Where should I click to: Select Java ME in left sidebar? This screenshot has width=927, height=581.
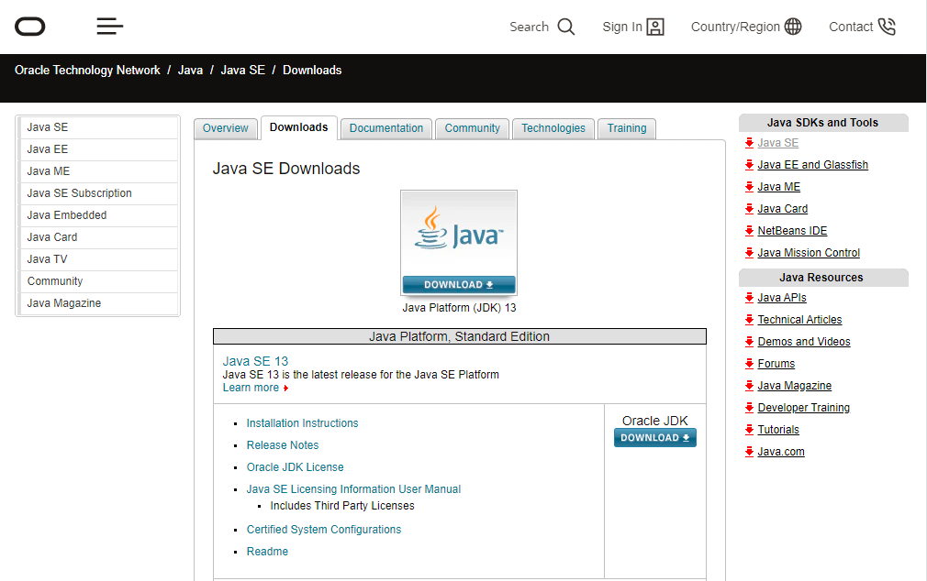click(97, 171)
